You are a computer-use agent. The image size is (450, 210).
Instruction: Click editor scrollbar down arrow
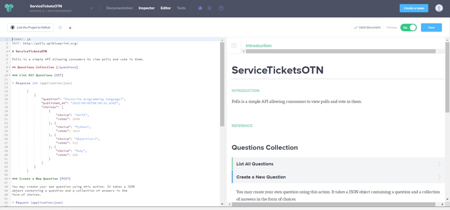[x=222, y=204]
